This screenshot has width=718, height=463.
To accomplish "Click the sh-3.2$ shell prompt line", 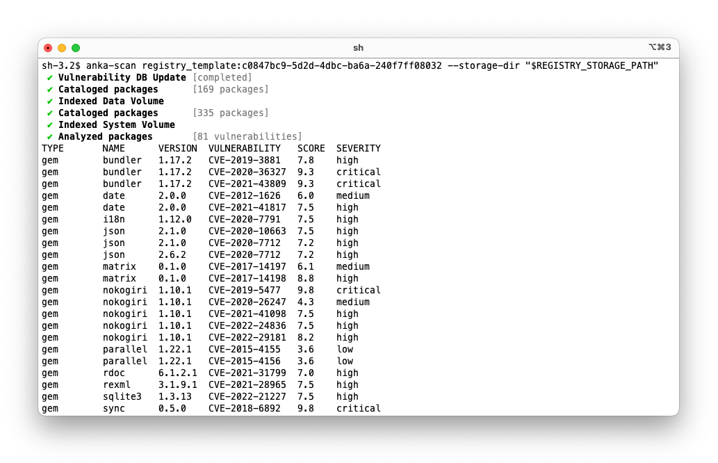I will pyautogui.click(x=62, y=65).
